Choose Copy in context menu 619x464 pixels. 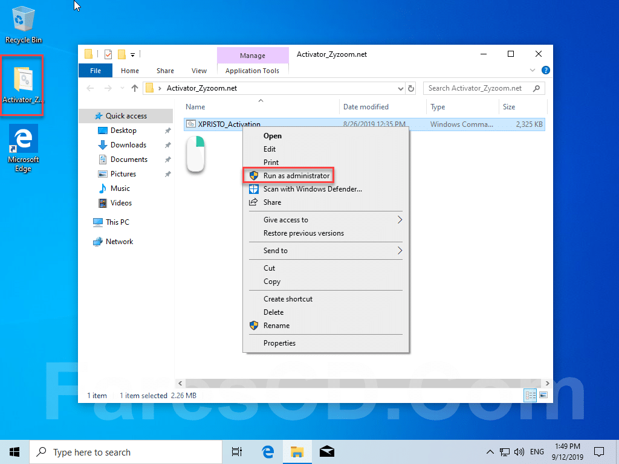[x=326, y=282]
